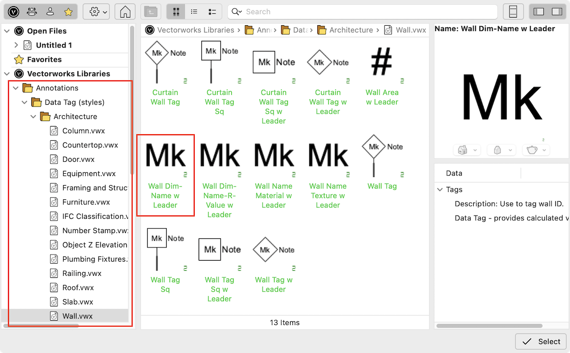Show Vectorworks Libraries via top-left logo icon
The height and width of the screenshot is (353, 570).
[13, 12]
